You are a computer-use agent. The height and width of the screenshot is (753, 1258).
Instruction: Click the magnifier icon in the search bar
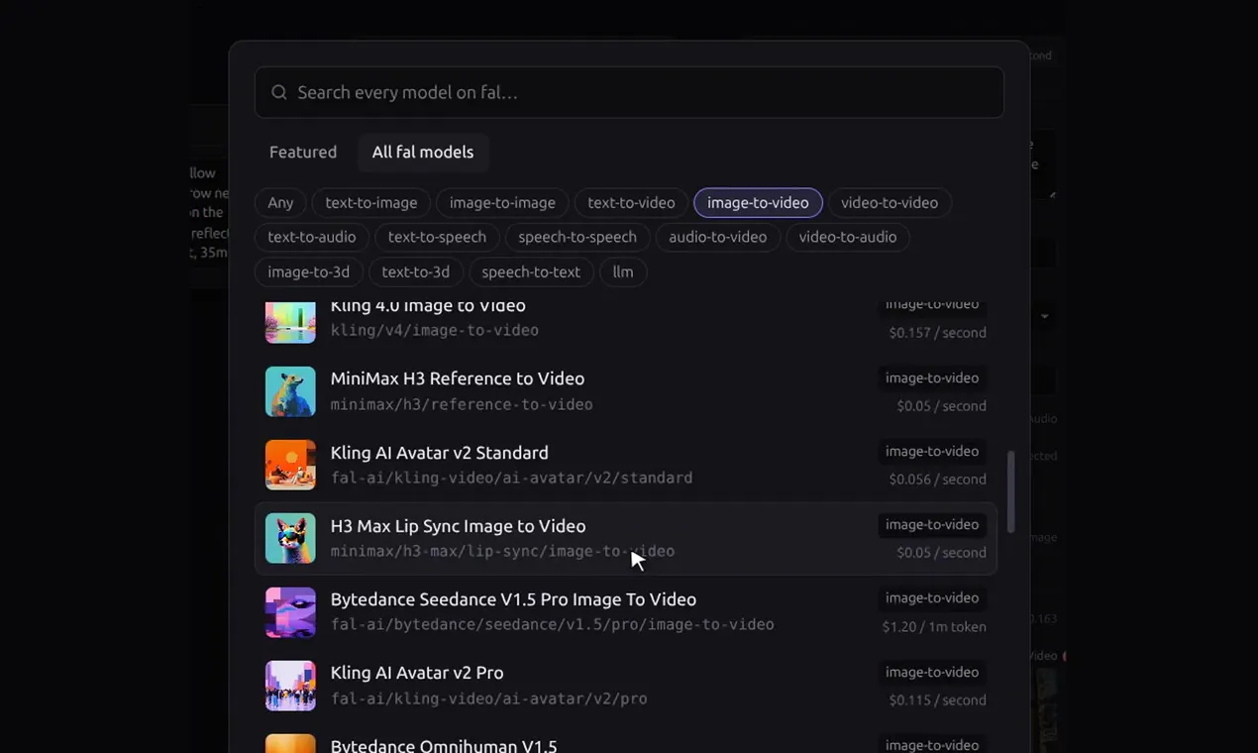(x=279, y=92)
